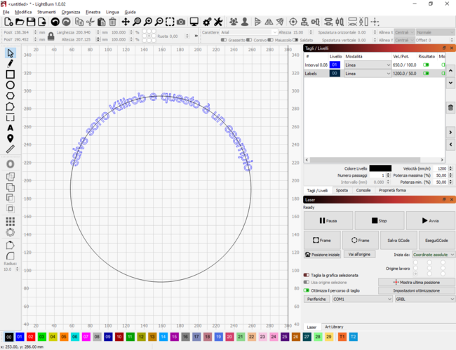Select the ellipse drawing tool
Image resolution: width=456 pixels, height=350 pixels.
[11, 85]
